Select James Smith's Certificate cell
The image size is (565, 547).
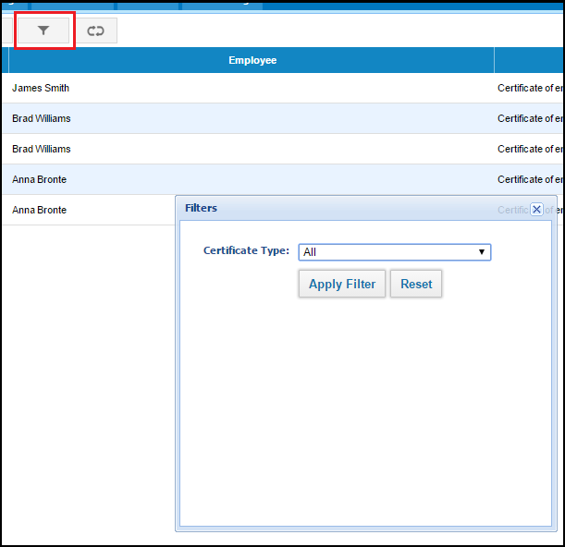[529, 88]
